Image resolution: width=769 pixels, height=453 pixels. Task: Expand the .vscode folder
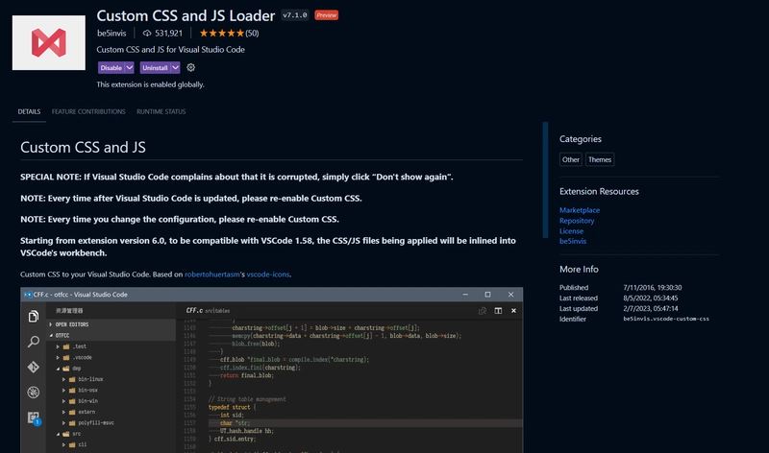(58, 357)
